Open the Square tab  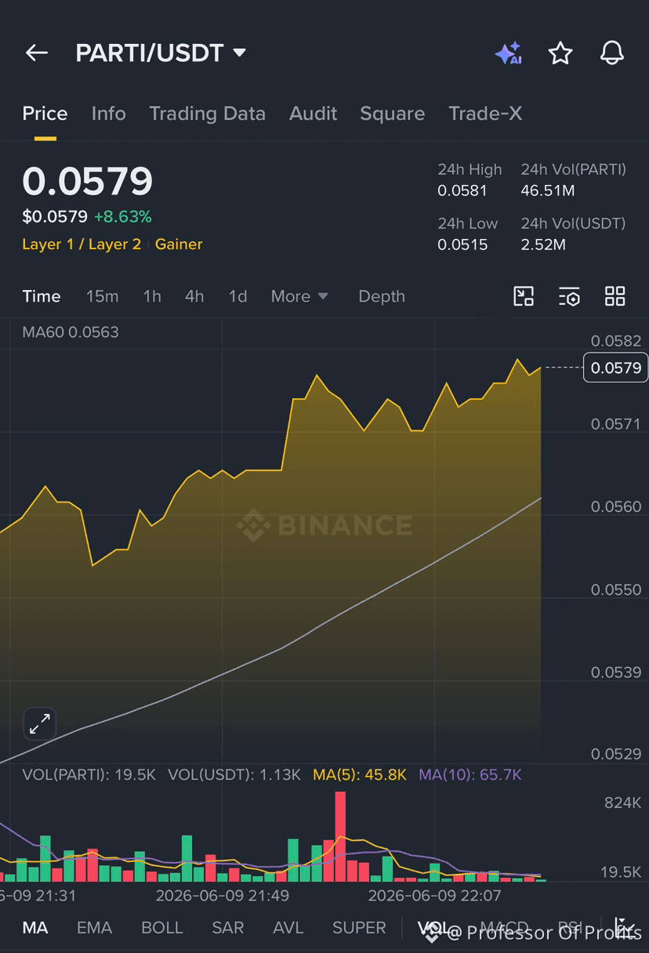(x=392, y=114)
